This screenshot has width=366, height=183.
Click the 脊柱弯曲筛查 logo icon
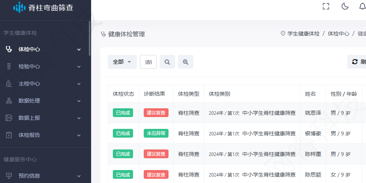click(x=19, y=7)
